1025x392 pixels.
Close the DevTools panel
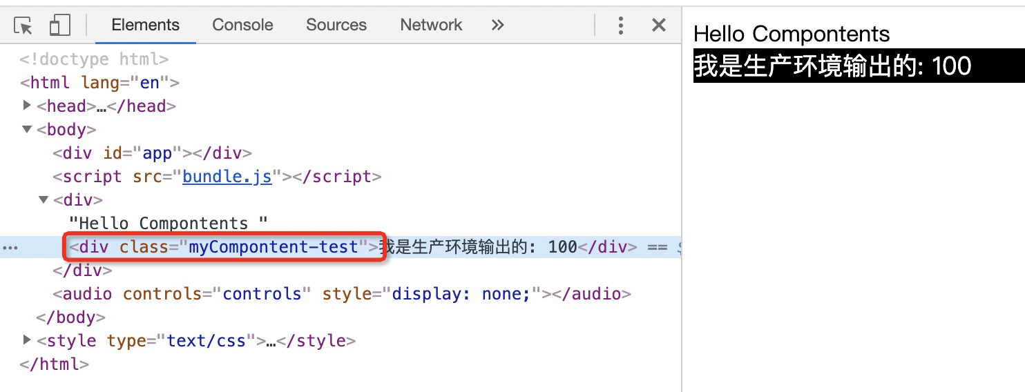click(x=659, y=26)
